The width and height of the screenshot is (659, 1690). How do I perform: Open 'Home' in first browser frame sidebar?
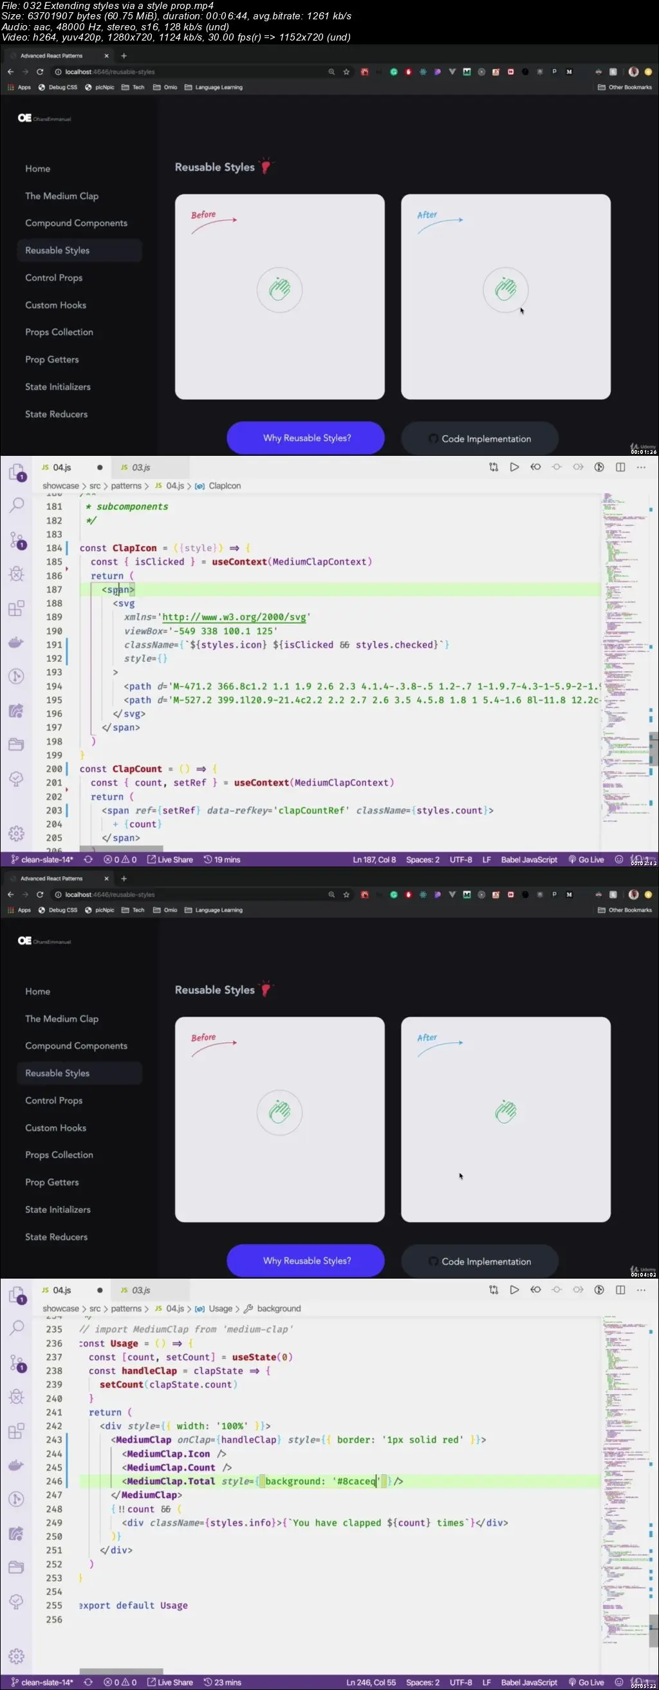[x=37, y=169]
